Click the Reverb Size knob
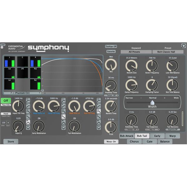 tap(132, 66)
